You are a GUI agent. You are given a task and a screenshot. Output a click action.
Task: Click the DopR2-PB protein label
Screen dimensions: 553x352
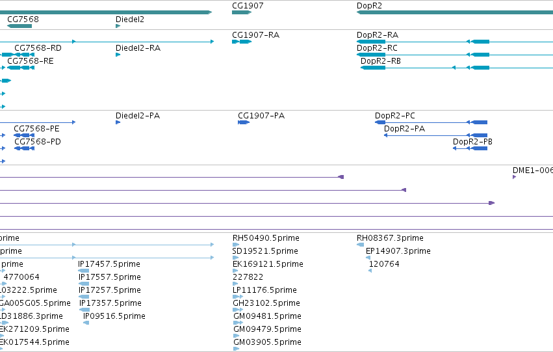coord(472,142)
